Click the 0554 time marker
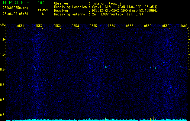 (75, 26)
